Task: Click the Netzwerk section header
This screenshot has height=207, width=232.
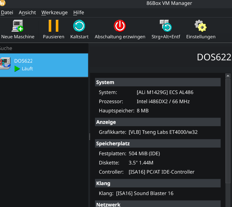Action: (x=158, y=204)
